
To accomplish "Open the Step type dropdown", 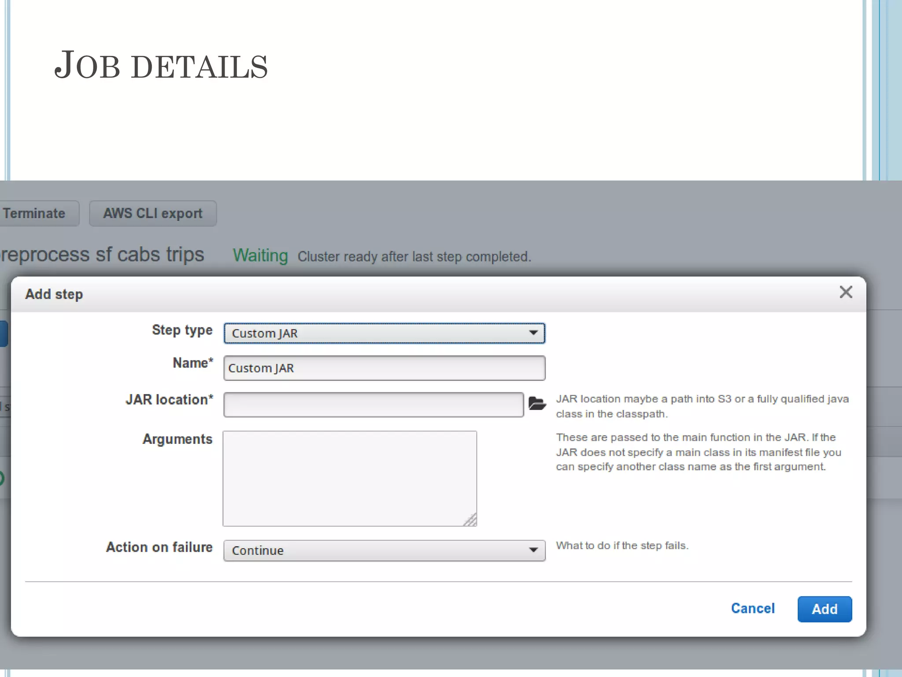I will click(x=384, y=333).
